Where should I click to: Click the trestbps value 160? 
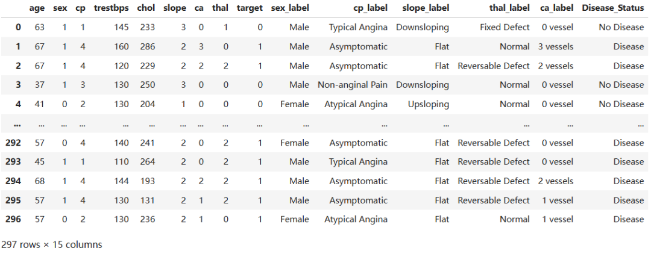[121, 46]
